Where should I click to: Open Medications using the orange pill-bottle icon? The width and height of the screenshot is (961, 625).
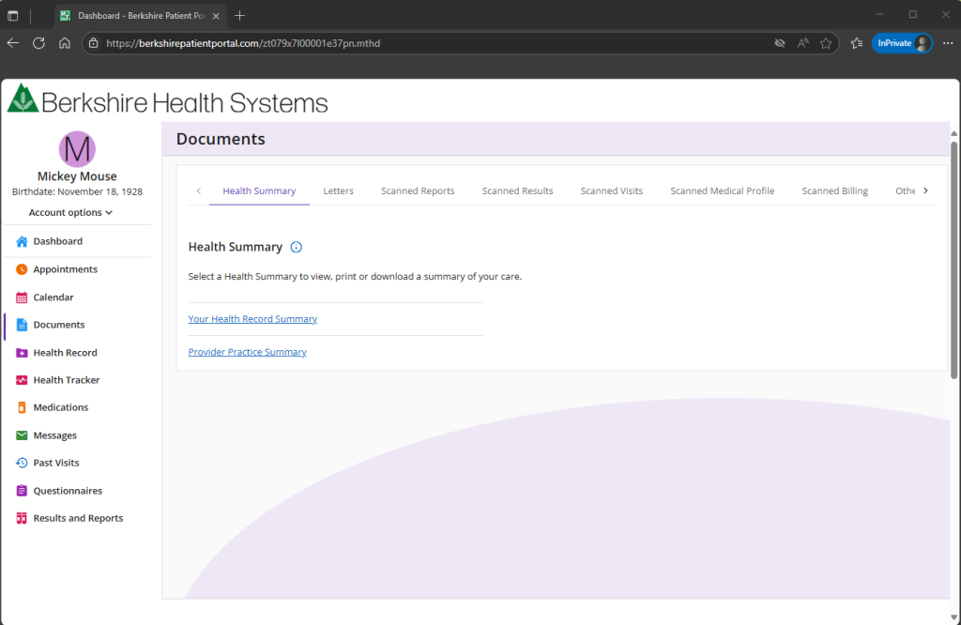pyautogui.click(x=22, y=407)
